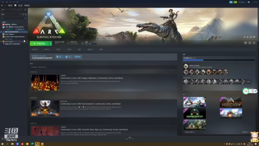
Task: Open the game info icon
Action: 250,43
